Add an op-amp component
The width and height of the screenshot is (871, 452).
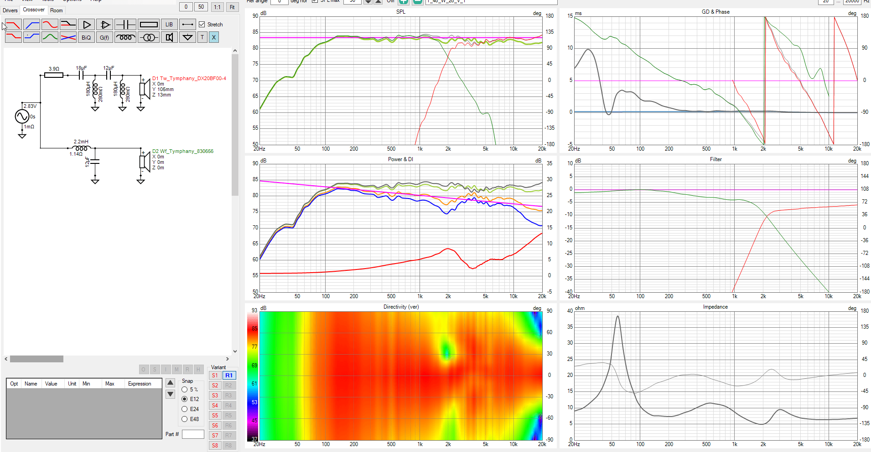tap(104, 25)
